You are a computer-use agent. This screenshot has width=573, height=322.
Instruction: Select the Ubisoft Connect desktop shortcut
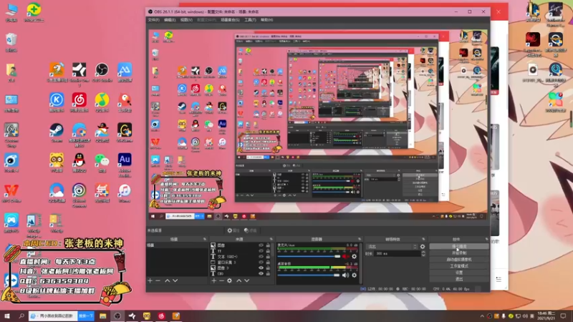[80, 195]
